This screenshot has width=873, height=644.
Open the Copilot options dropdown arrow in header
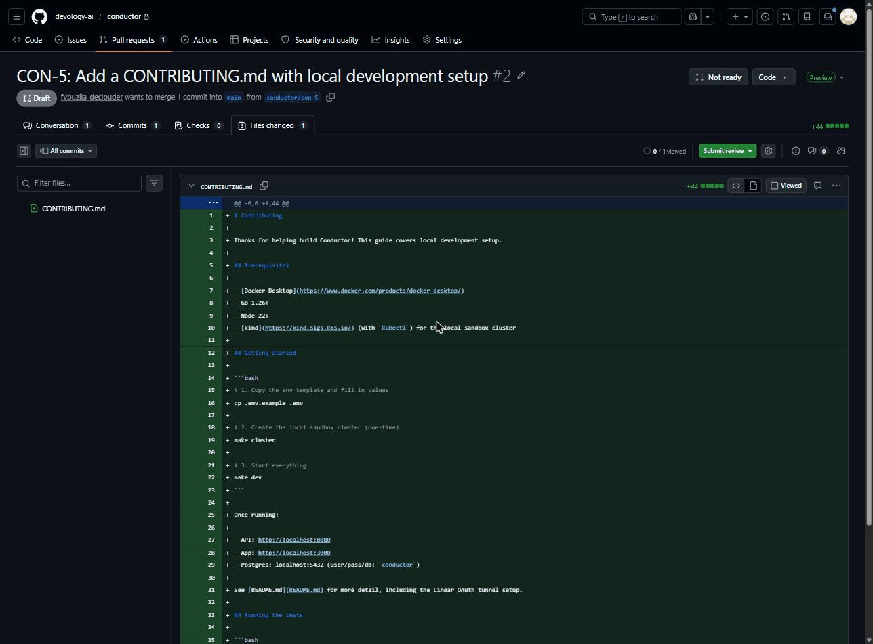click(x=708, y=16)
